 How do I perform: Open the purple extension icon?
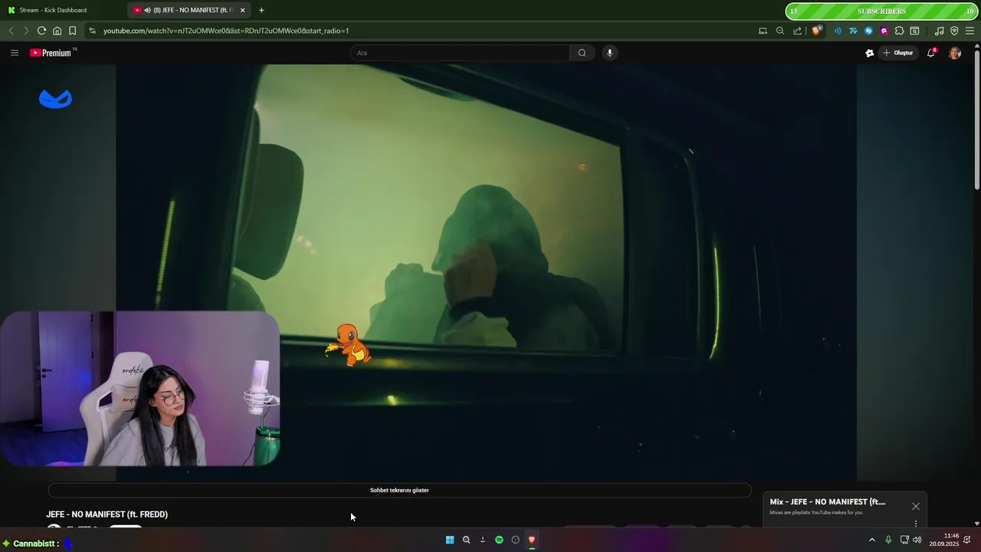[x=884, y=31]
